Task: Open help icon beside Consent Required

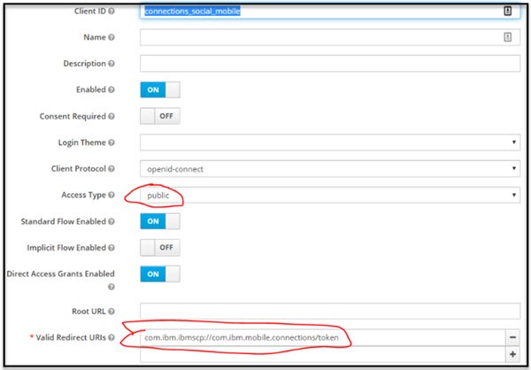Action: (112, 116)
